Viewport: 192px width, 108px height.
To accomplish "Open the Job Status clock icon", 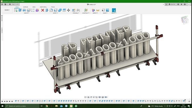I will (178, 4).
